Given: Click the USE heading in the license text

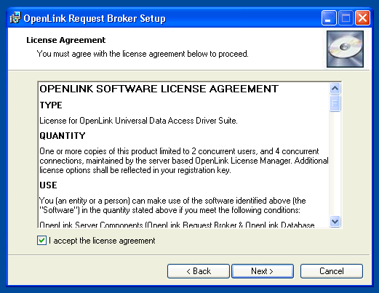Looking at the screenshot, I should [48, 185].
